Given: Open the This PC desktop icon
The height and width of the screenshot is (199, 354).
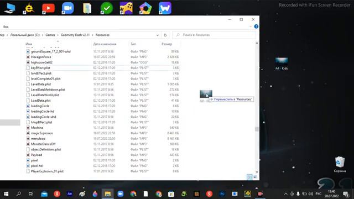Looking at the screenshot, I should pos(10,8).
